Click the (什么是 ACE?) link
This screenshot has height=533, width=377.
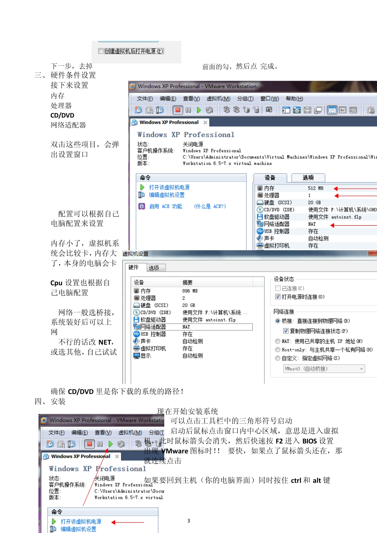[x=210, y=206]
